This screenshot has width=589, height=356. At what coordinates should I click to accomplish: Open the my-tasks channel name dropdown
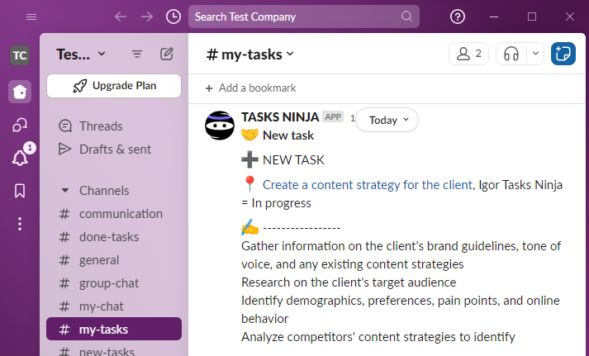tap(250, 55)
